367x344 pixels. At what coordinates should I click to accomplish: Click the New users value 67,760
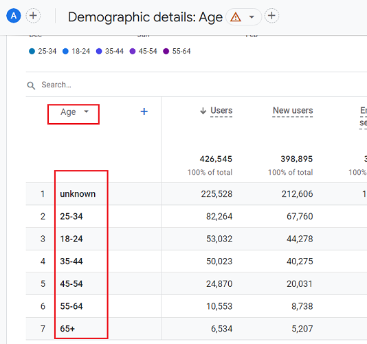pyautogui.click(x=300, y=217)
